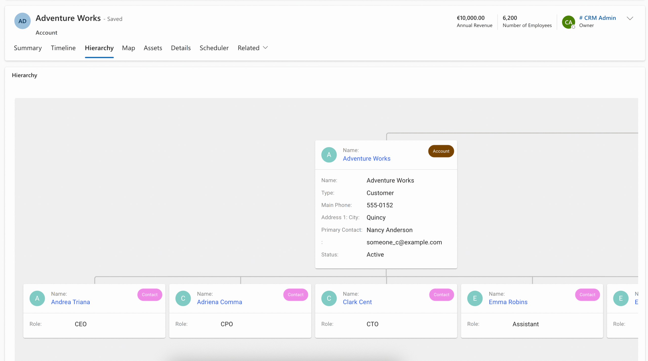This screenshot has height=361, width=648.
Task: Click the Account badge on Adventure Works card
Action: [x=441, y=151]
